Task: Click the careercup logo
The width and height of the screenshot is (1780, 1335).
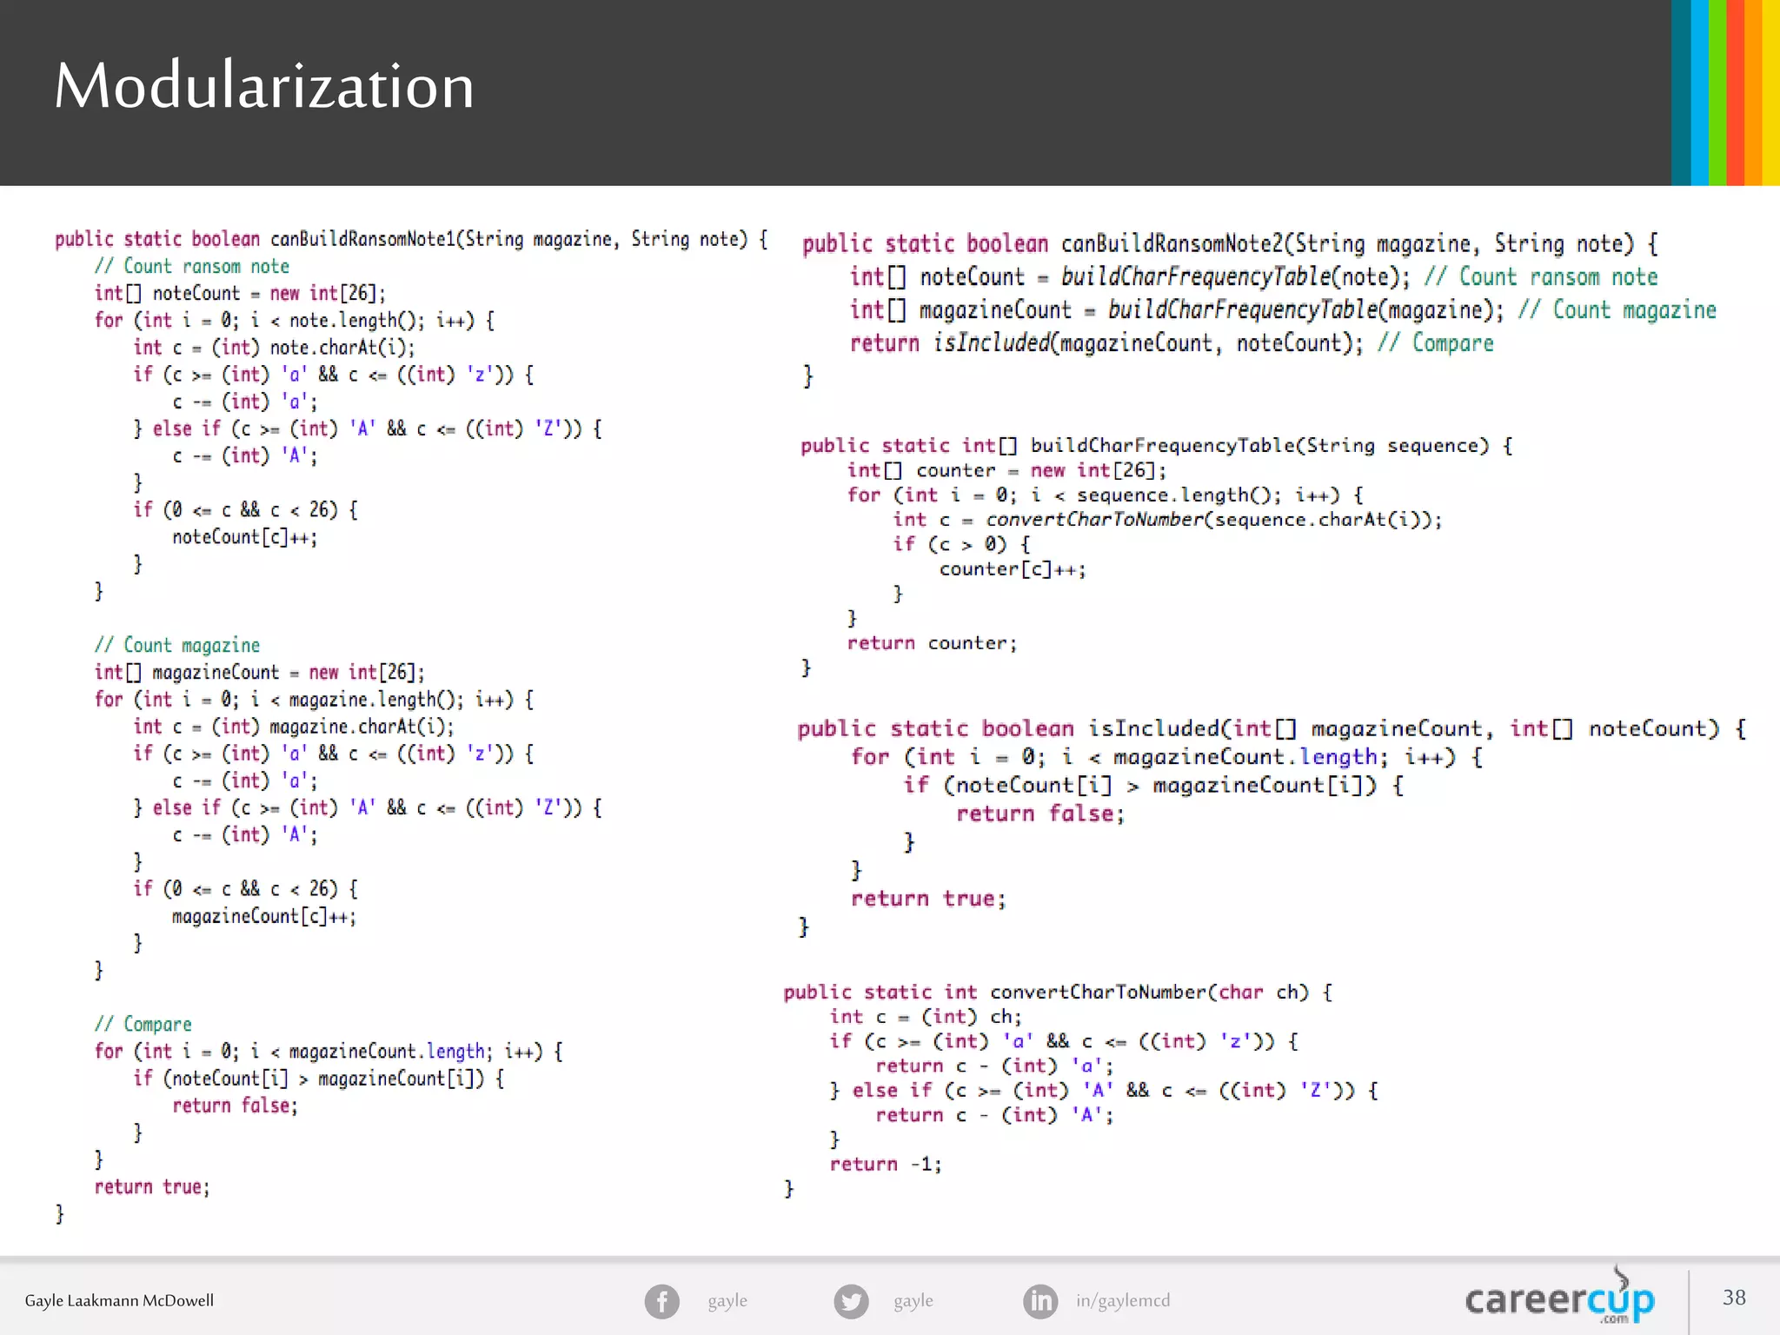Action: click(x=1559, y=1299)
